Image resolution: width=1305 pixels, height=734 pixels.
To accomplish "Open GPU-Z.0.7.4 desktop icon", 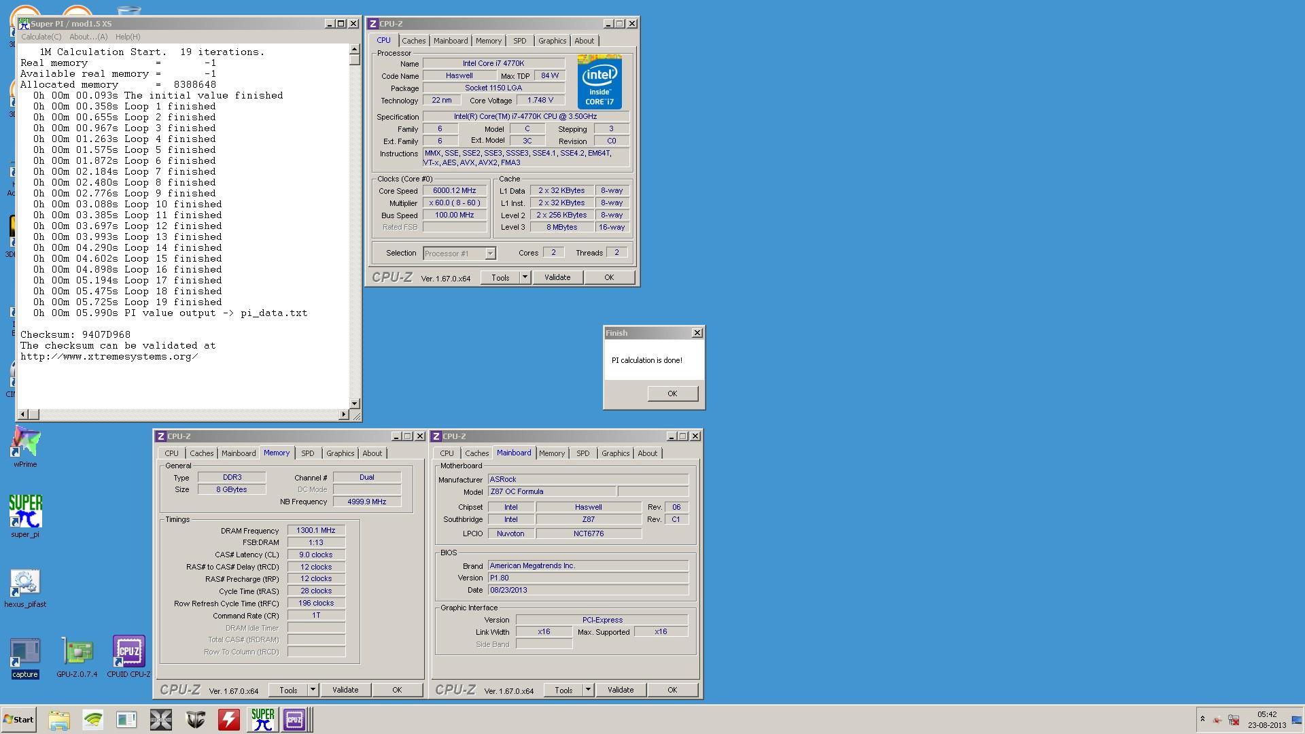I will click(x=77, y=657).
